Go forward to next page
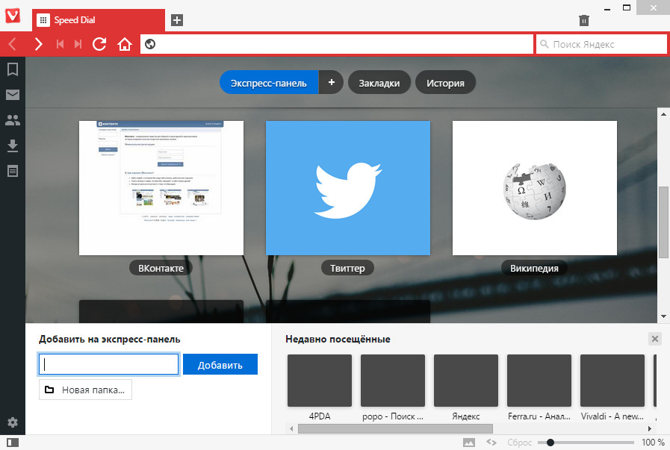The height and width of the screenshot is (450, 670). click(x=38, y=44)
